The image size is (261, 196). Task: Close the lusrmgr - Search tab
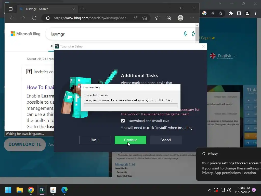[x=73, y=9]
